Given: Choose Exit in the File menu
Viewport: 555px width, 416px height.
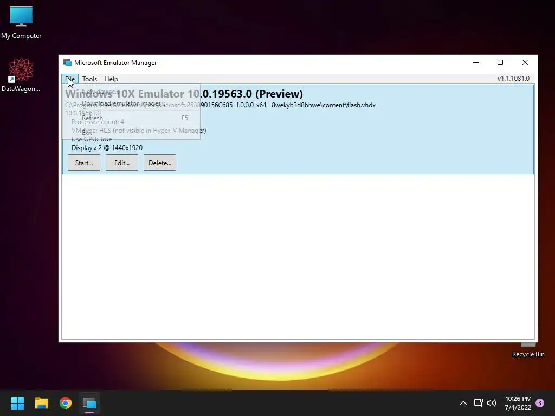Looking at the screenshot, I should click(x=131, y=133).
